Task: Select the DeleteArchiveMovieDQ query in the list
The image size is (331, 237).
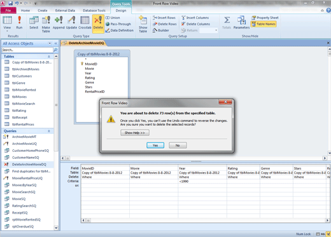Action: (x=28, y=165)
